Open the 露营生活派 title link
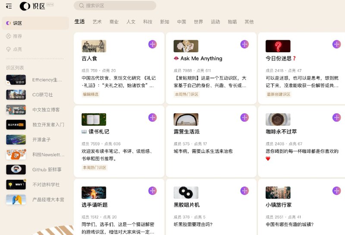The height and width of the screenshot is (235, 345). pyautogui.click(x=187, y=132)
